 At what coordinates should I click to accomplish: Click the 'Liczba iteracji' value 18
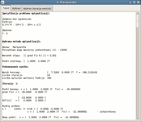click(x=49, y=75)
